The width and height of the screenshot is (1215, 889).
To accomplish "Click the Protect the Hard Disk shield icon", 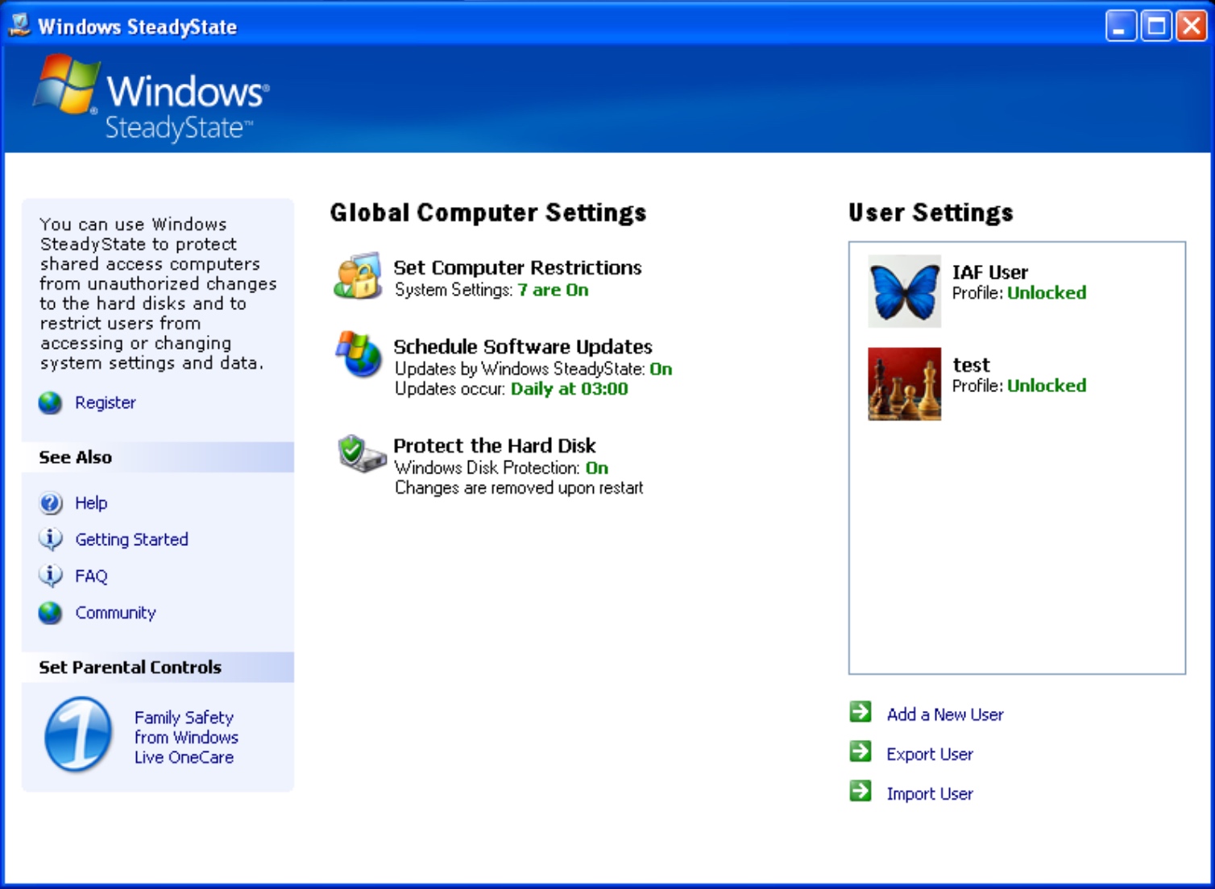I will (x=361, y=453).
